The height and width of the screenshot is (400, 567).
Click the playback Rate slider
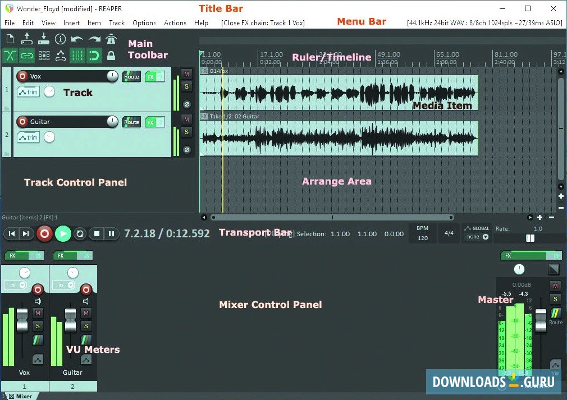(529, 238)
